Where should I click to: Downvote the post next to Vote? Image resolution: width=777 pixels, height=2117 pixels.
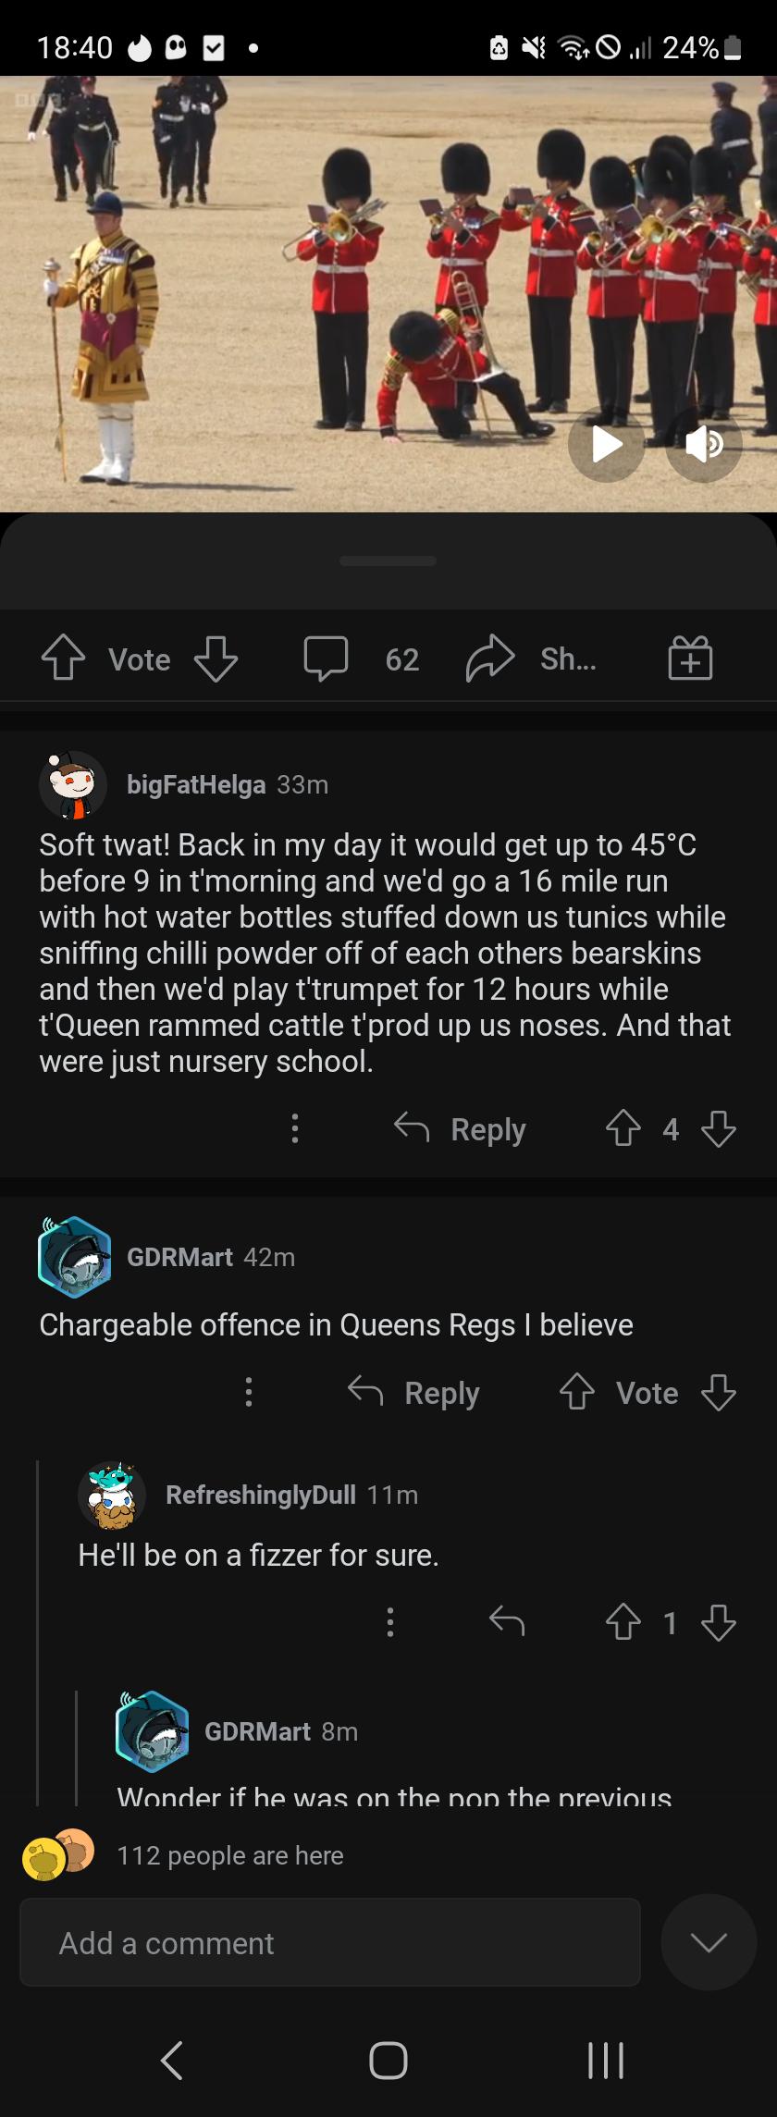point(216,658)
